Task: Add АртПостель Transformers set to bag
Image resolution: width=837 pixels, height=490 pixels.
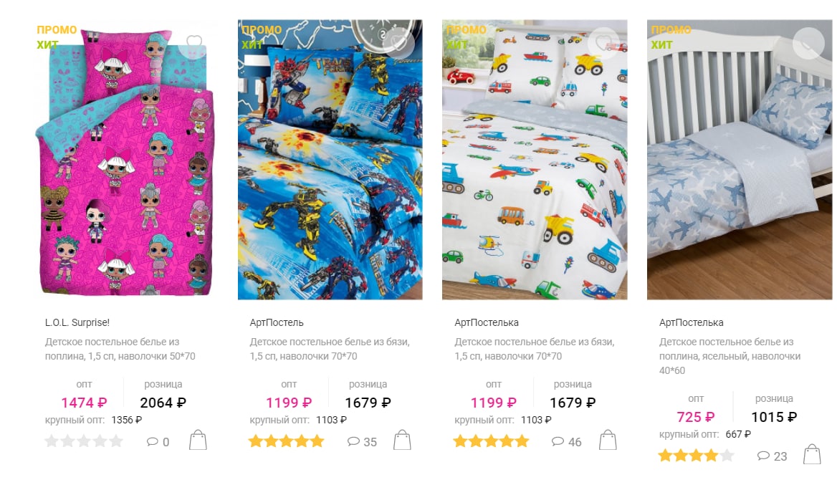Action: 403,441
